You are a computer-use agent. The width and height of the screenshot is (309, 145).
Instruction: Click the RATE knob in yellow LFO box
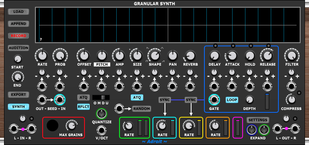tap(189, 126)
